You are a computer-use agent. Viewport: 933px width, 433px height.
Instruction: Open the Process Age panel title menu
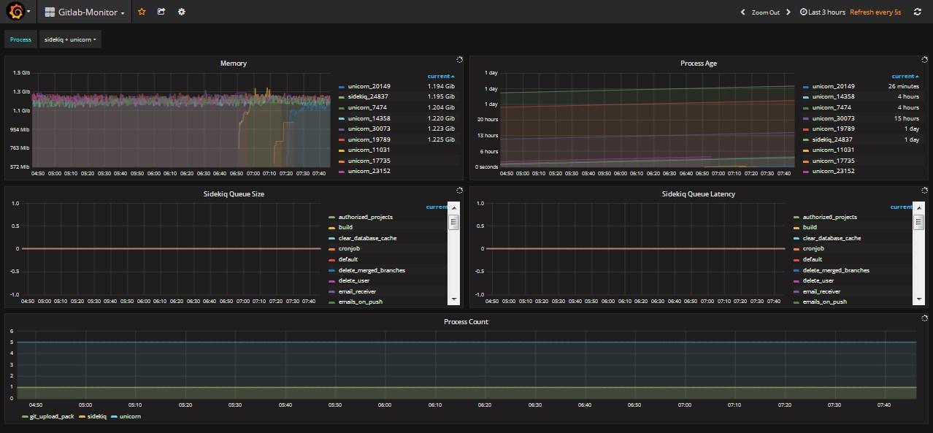[698, 64]
